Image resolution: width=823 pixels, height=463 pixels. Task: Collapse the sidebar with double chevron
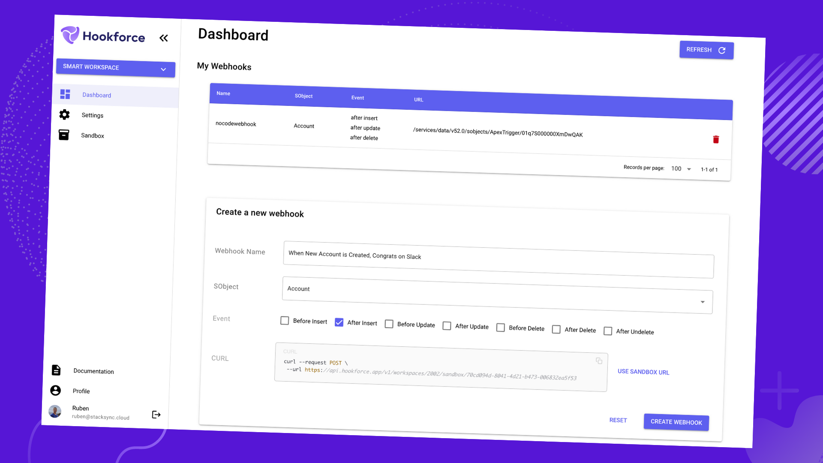pos(163,38)
